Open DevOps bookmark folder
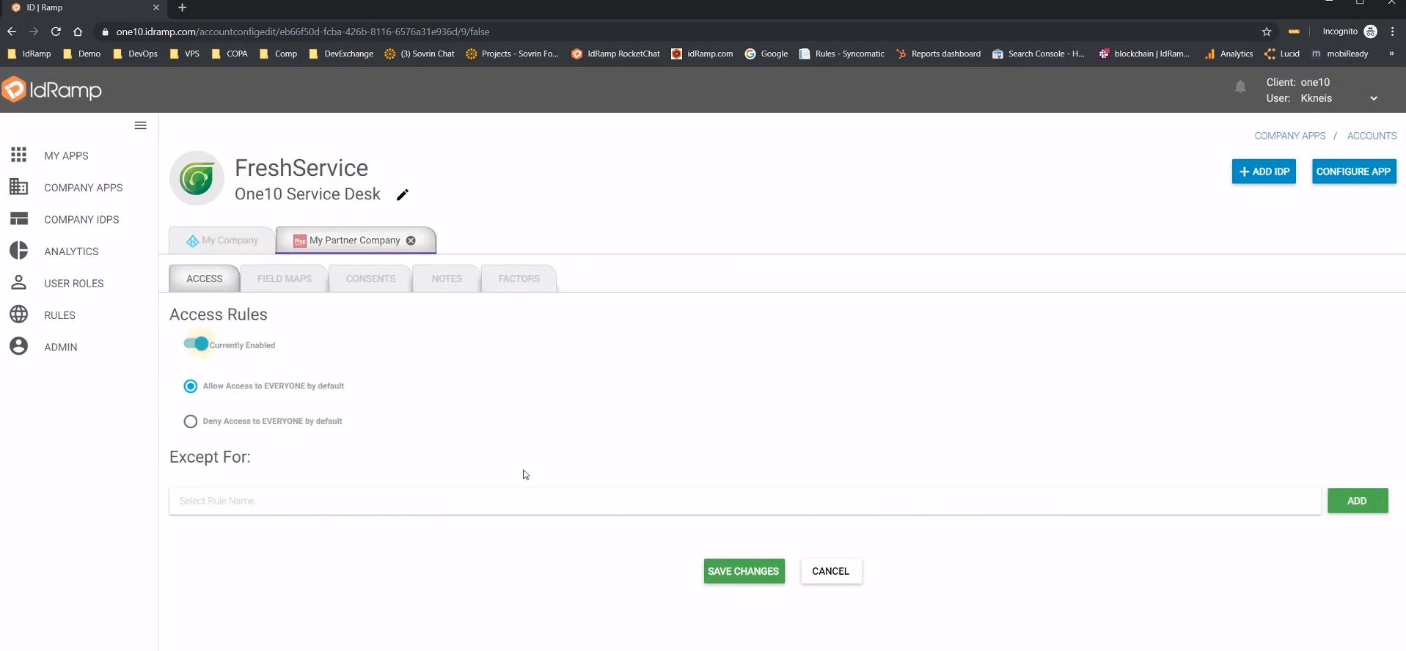 pos(136,54)
